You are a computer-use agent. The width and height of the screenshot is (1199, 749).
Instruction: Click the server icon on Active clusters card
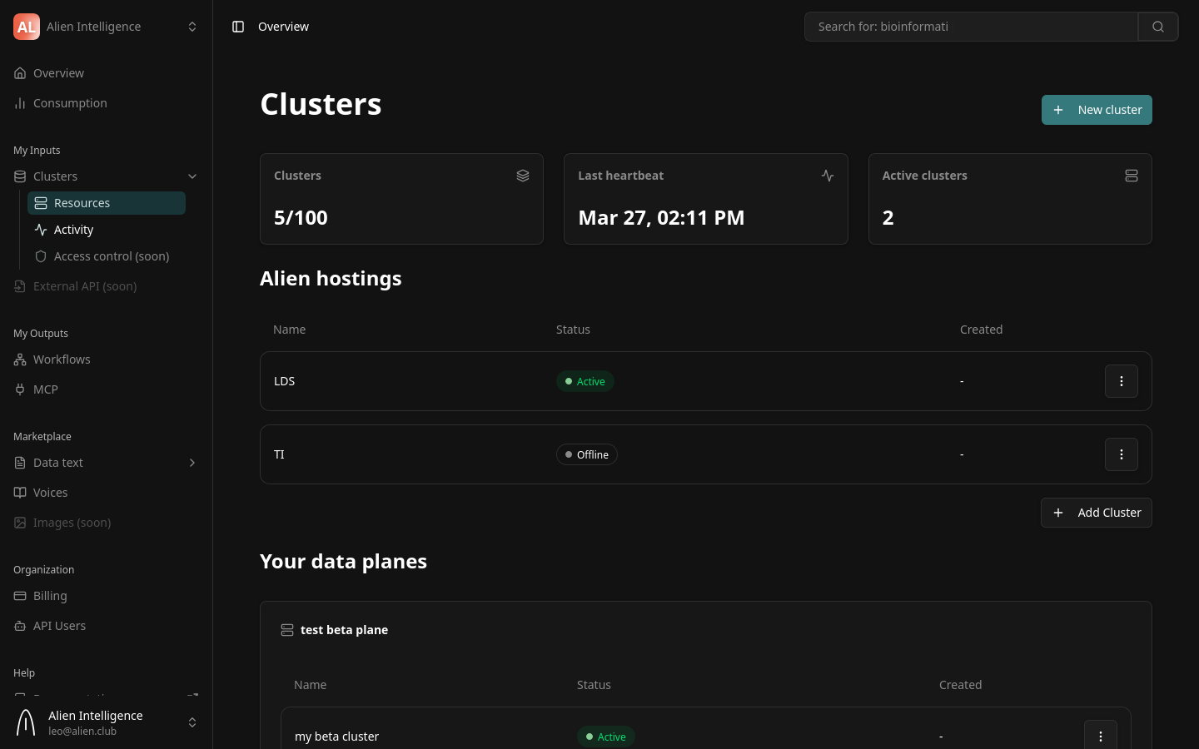point(1132,176)
